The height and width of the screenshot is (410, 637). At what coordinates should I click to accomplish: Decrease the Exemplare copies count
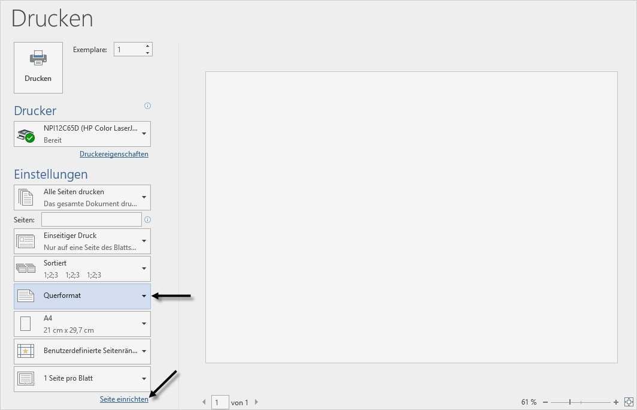pyautogui.click(x=147, y=53)
